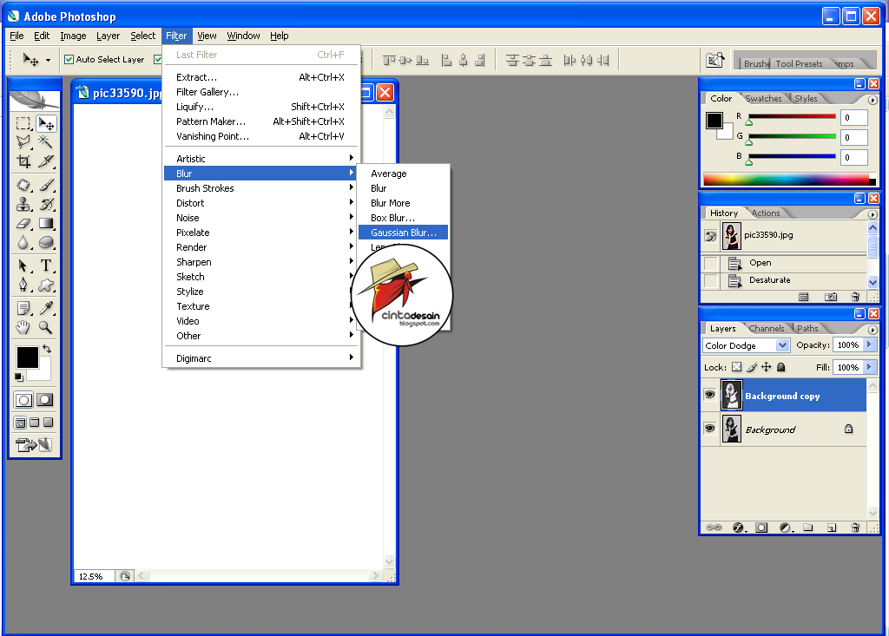Select the Type tool

pos(45,266)
